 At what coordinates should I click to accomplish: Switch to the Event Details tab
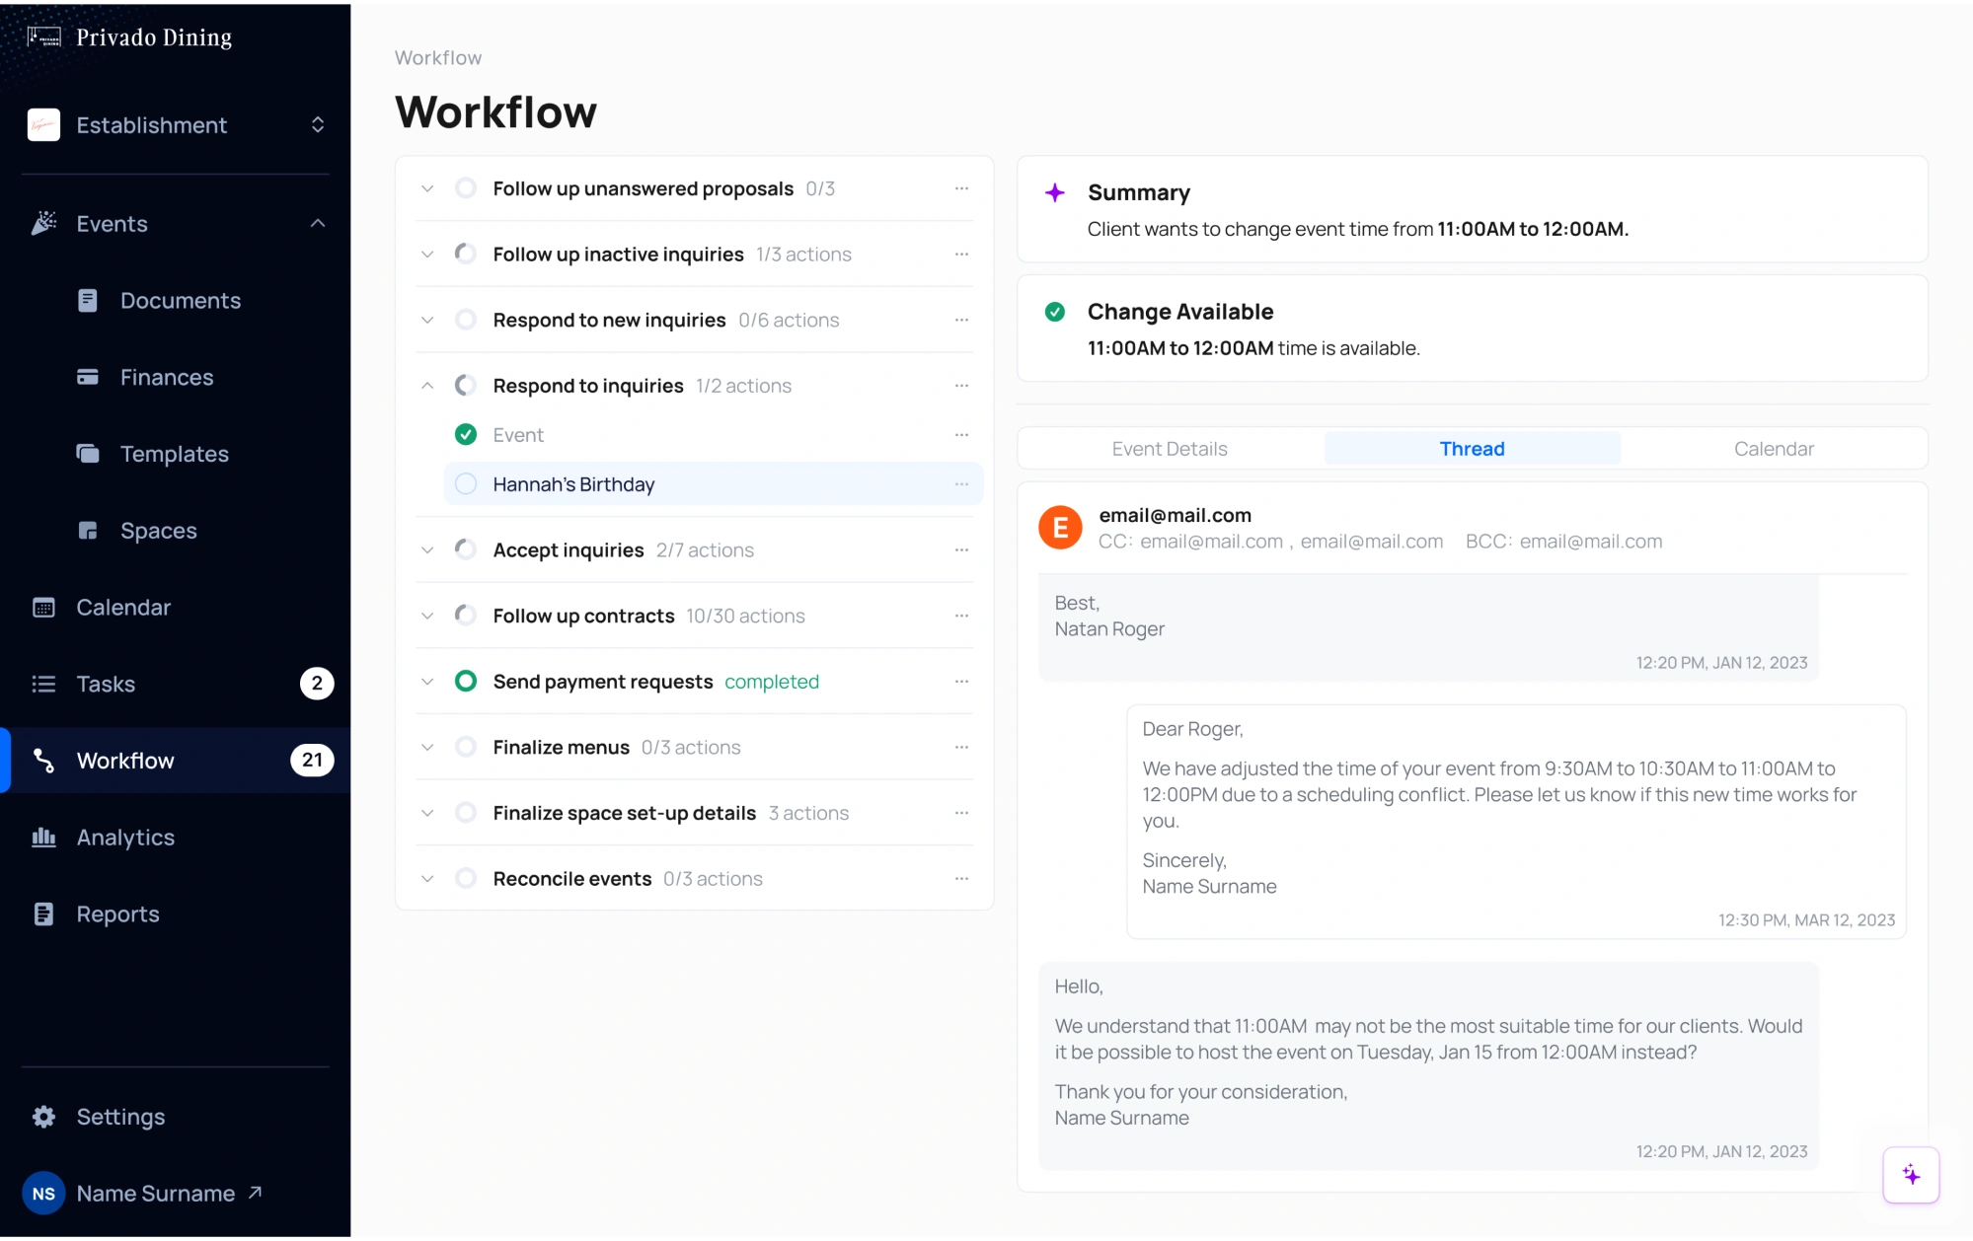[x=1170, y=448]
